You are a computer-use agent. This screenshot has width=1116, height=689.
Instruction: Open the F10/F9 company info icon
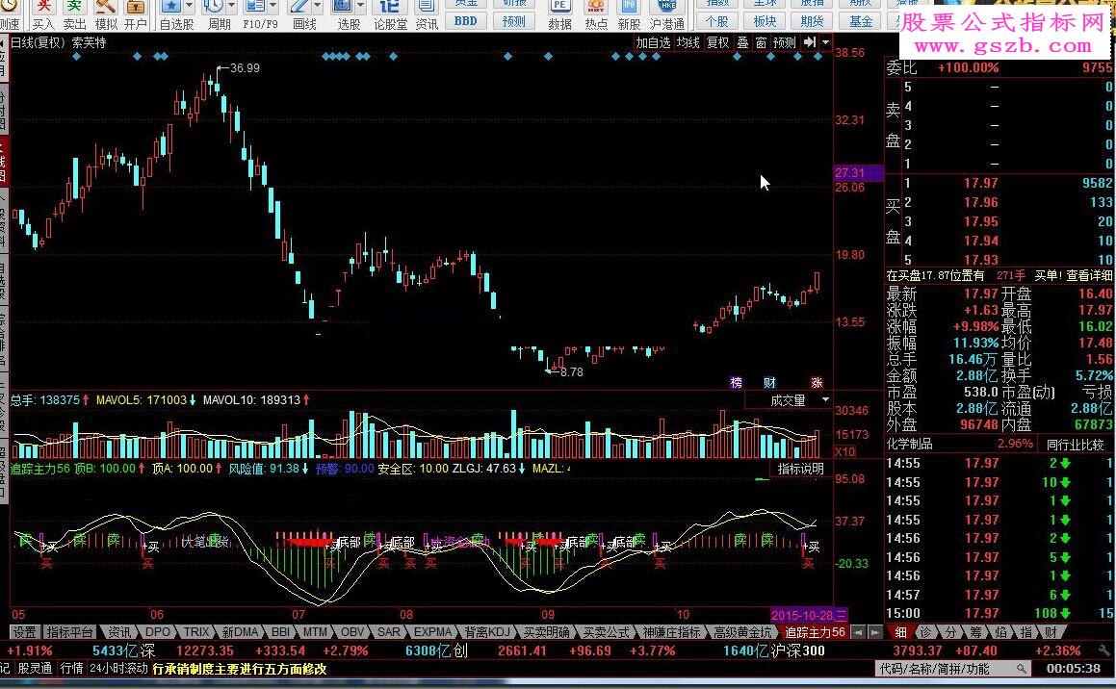(255, 7)
